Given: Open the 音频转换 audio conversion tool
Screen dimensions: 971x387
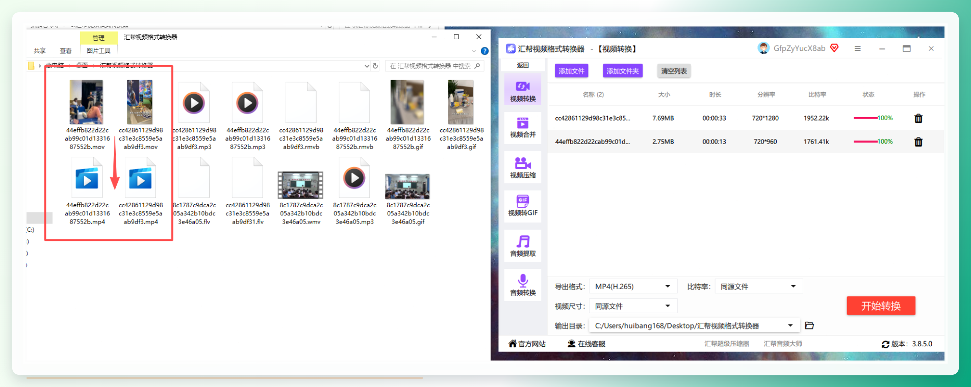Looking at the screenshot, I should (523, 285).
